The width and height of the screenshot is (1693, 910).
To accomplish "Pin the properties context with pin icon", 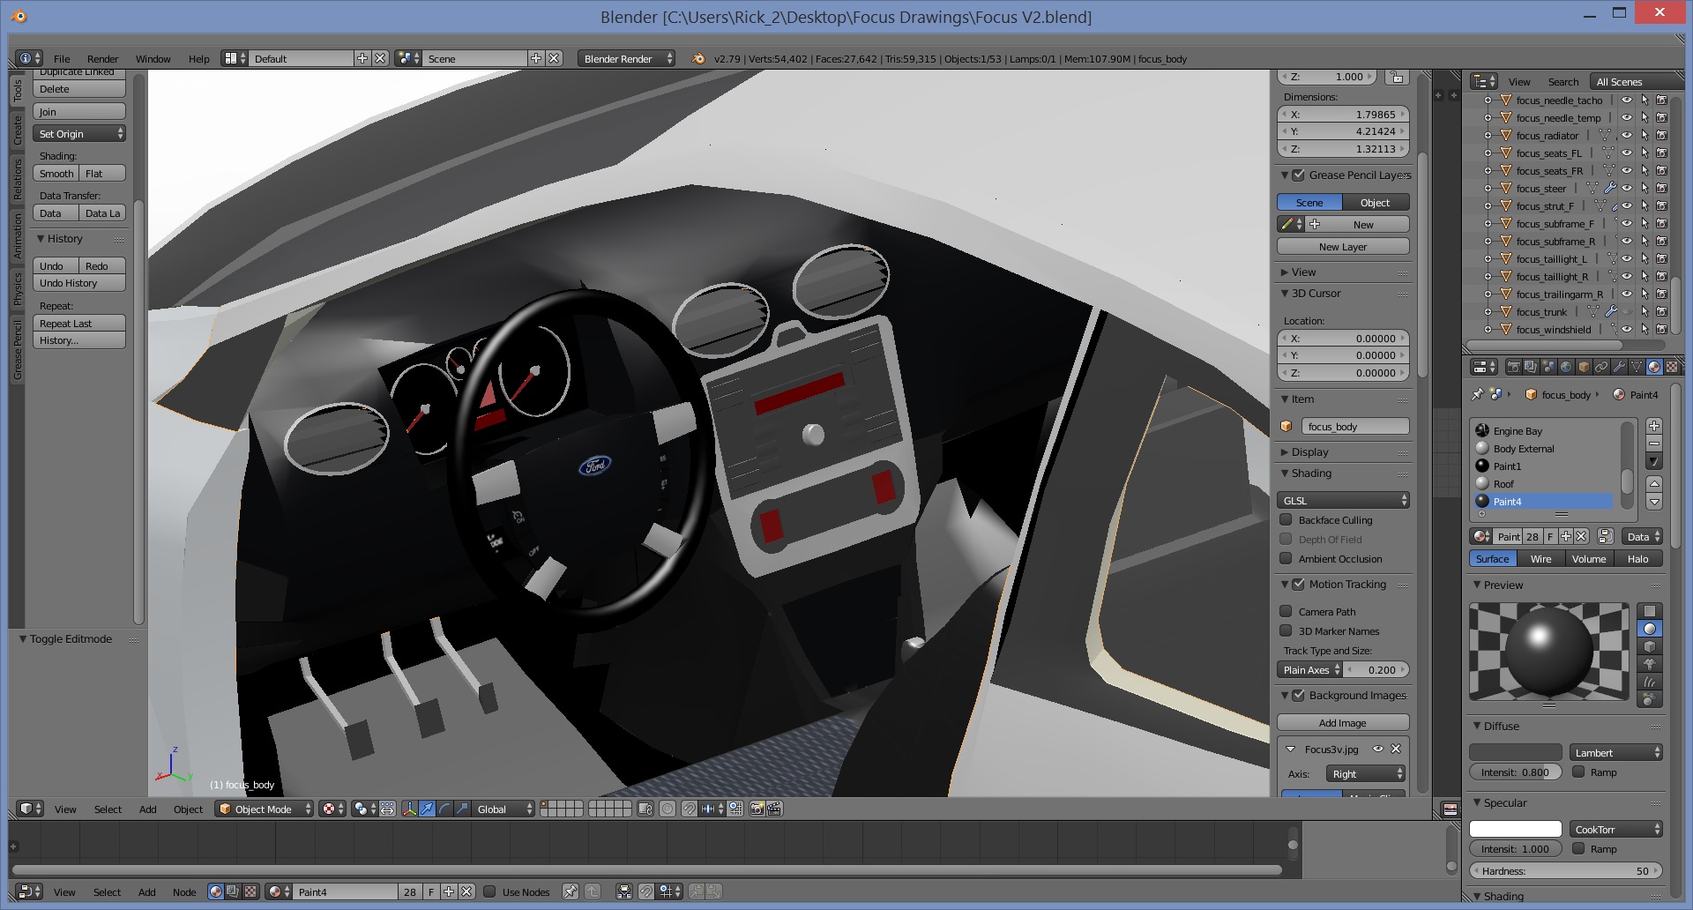I will click(x=1478, y=394).
